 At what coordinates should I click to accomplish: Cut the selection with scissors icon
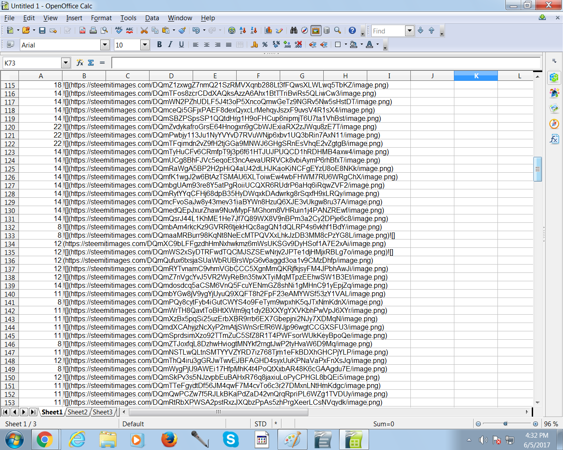(144, 30)
